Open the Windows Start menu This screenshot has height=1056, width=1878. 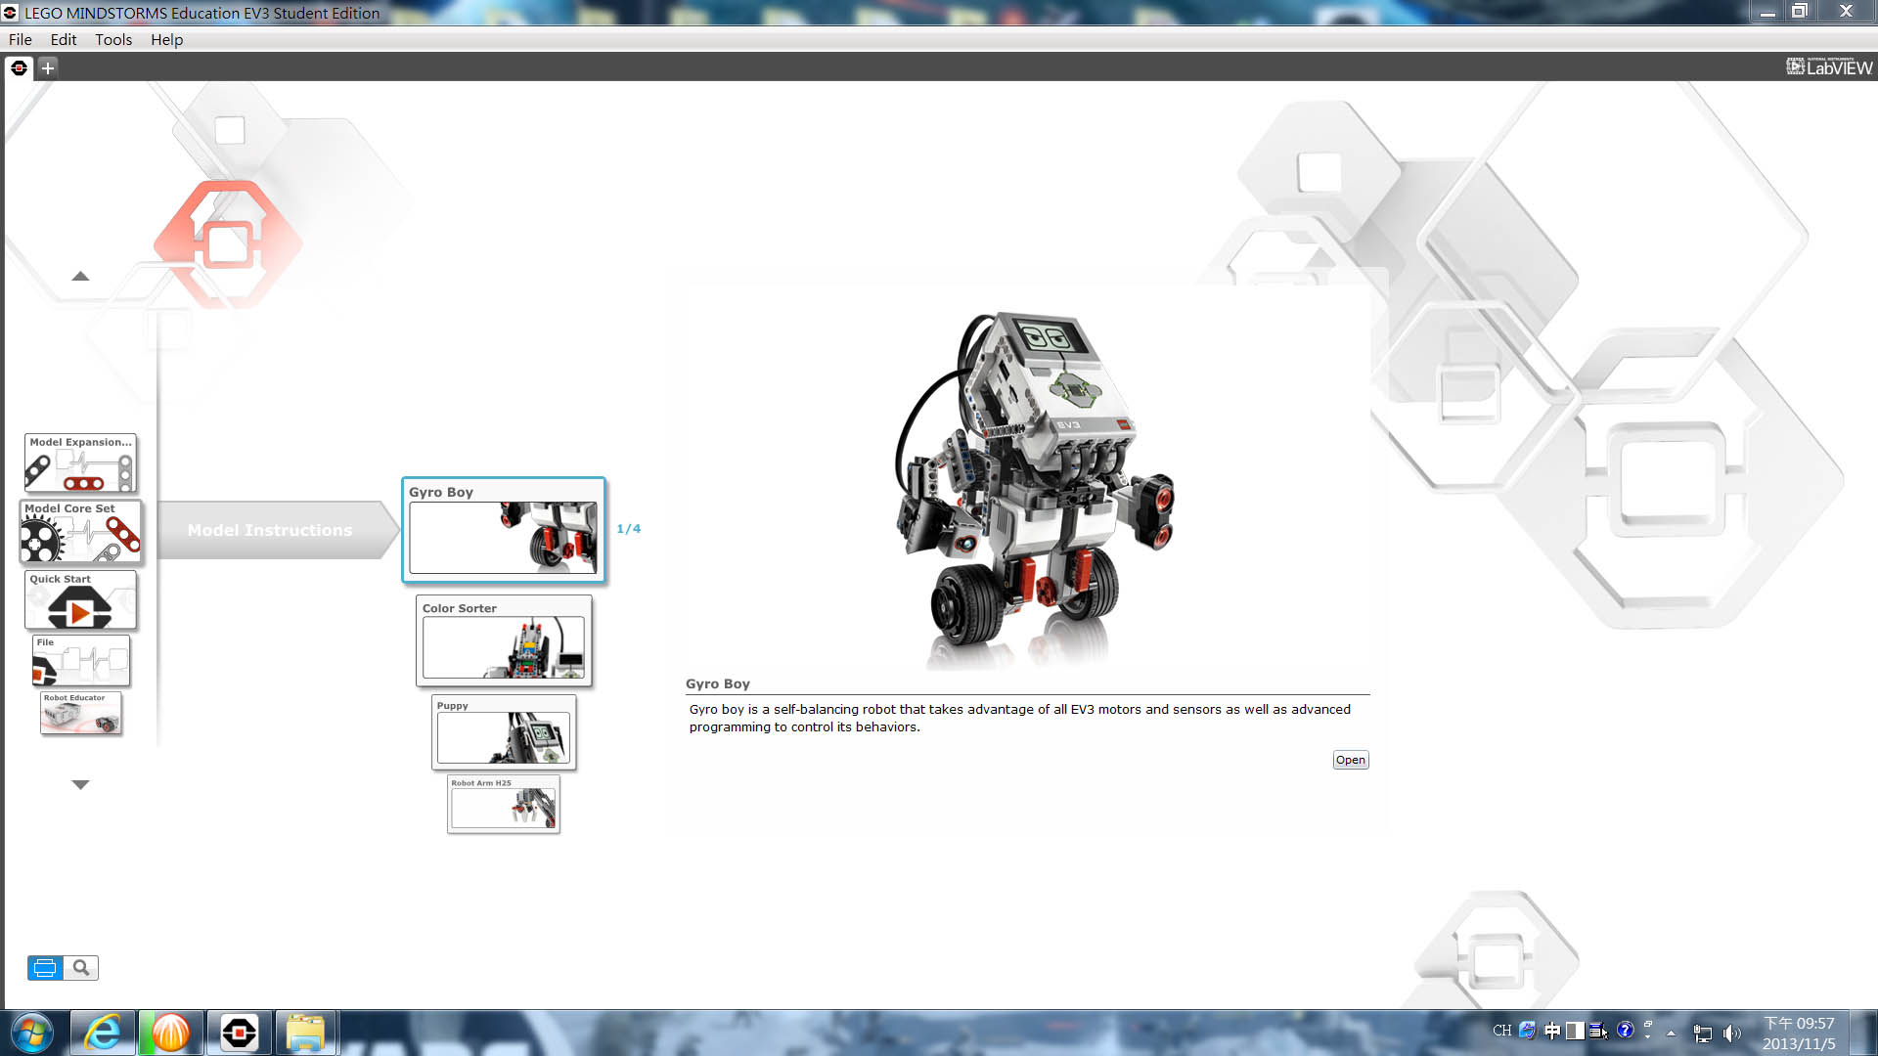(32, 1033)
